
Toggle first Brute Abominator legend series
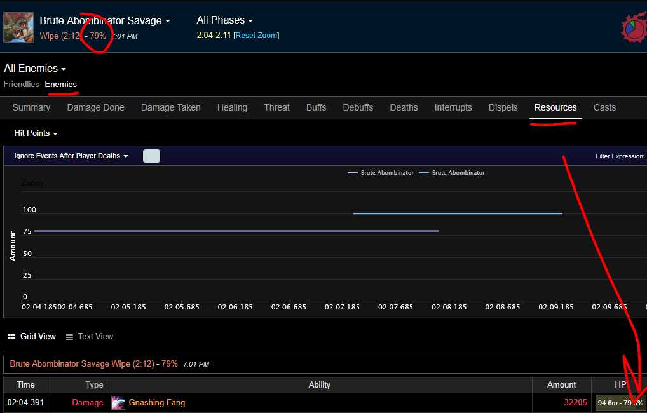381,173
